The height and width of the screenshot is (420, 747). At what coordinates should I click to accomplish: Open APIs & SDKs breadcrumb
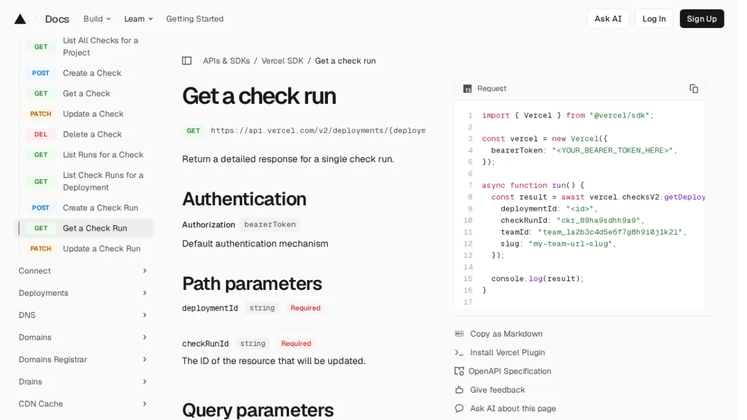(226, 61)
